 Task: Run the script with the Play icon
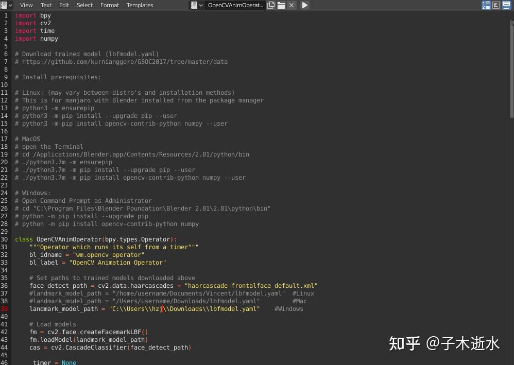coord(304,5)
